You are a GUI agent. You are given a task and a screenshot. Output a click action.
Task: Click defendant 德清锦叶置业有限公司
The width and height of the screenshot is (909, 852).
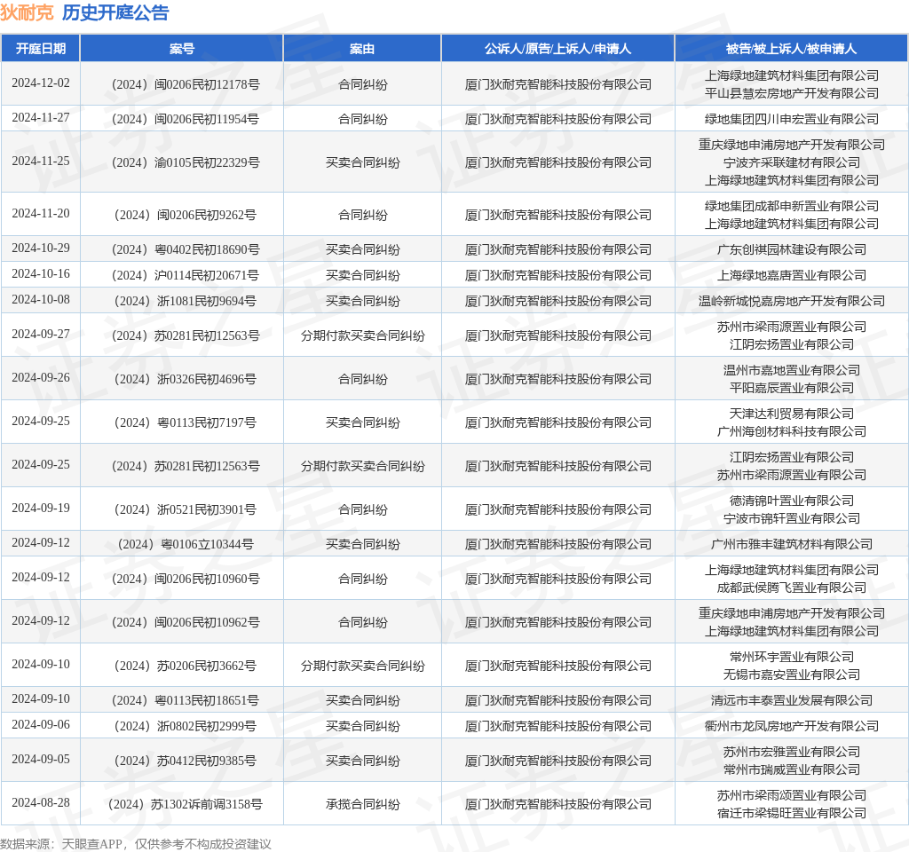click(791, 501)
